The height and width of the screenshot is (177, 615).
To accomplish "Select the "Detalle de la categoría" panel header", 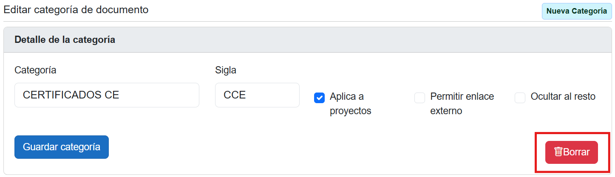I will (x=65, y=40).
